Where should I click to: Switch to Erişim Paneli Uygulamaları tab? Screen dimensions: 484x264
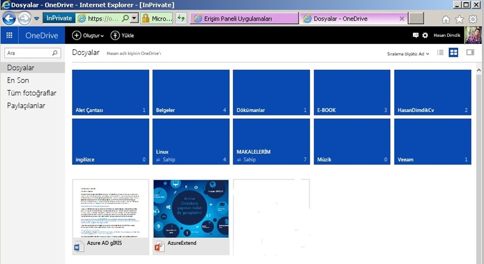click(x=244, y=19)
